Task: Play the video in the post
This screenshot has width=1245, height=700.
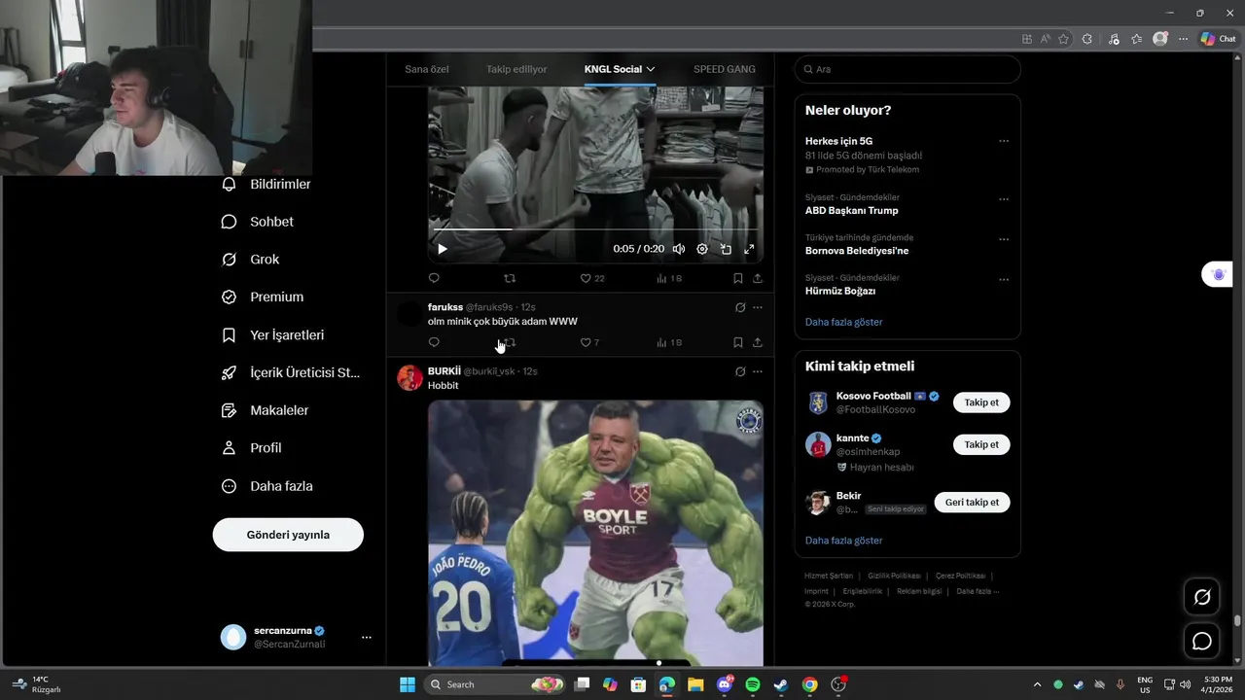Action: (x=443, y=249)
